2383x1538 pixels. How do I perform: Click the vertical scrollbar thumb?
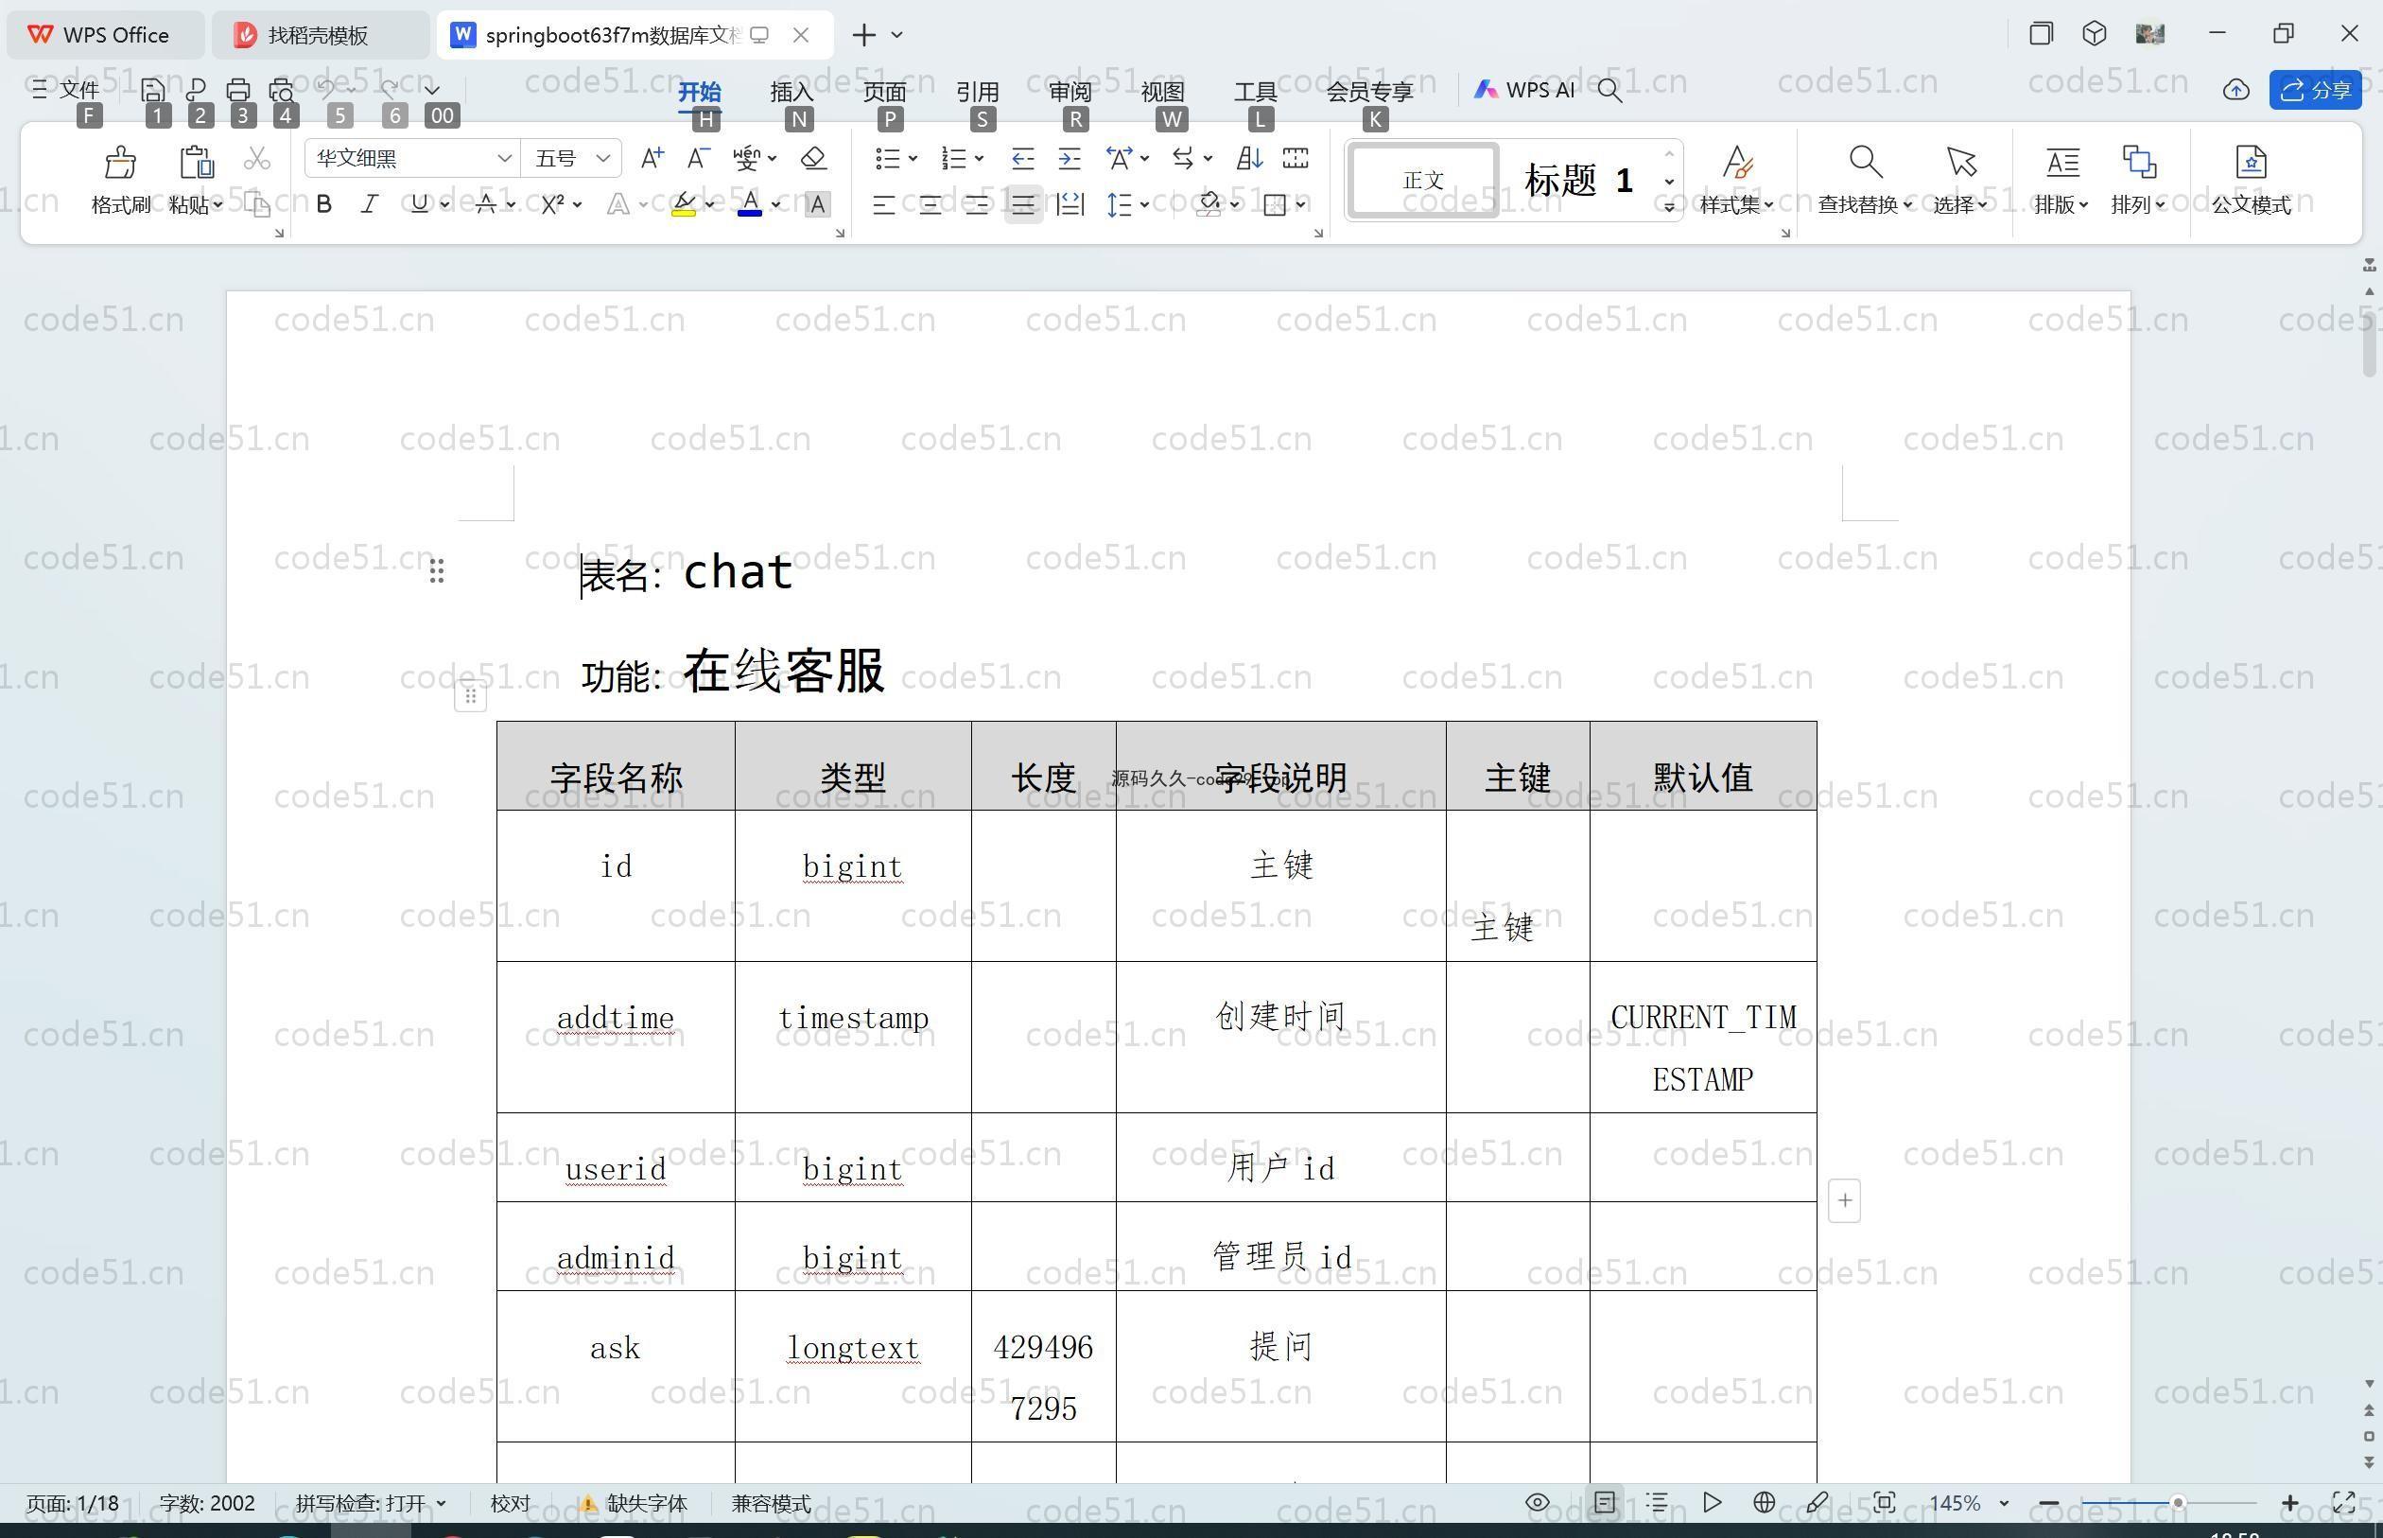tap(2370, 342)
